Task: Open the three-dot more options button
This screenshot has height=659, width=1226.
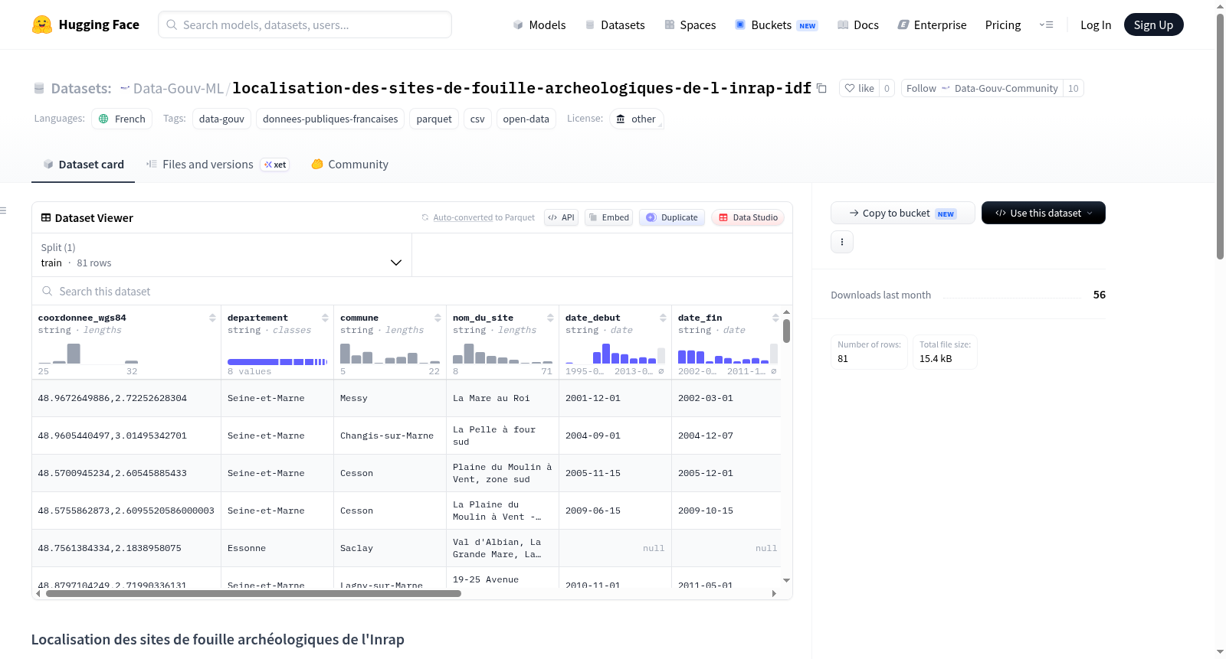Action: point(842,242)
